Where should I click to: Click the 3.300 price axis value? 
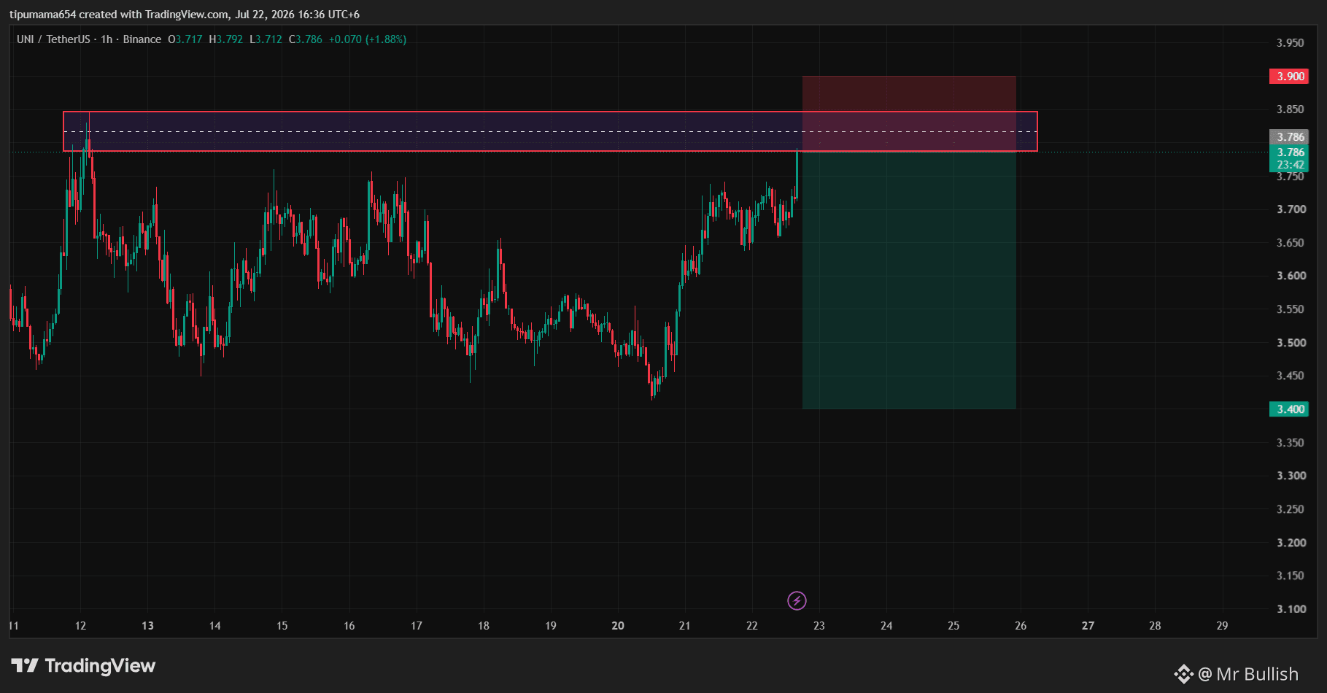[x=1290, y=476]
